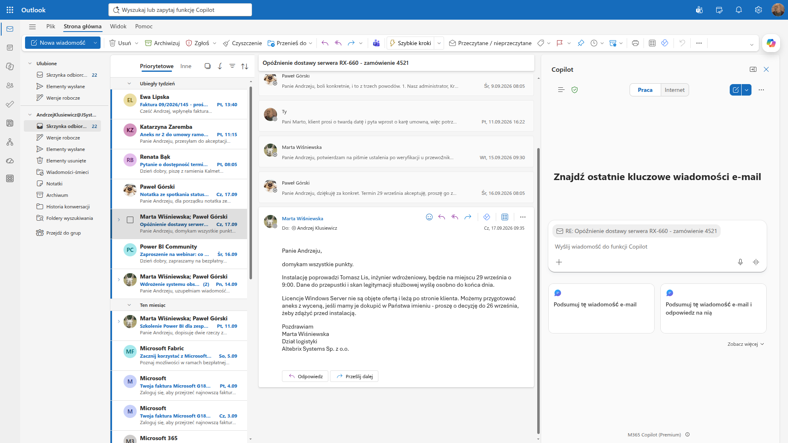
Task: Open Calendar from left rail
Action: (10, 48)
